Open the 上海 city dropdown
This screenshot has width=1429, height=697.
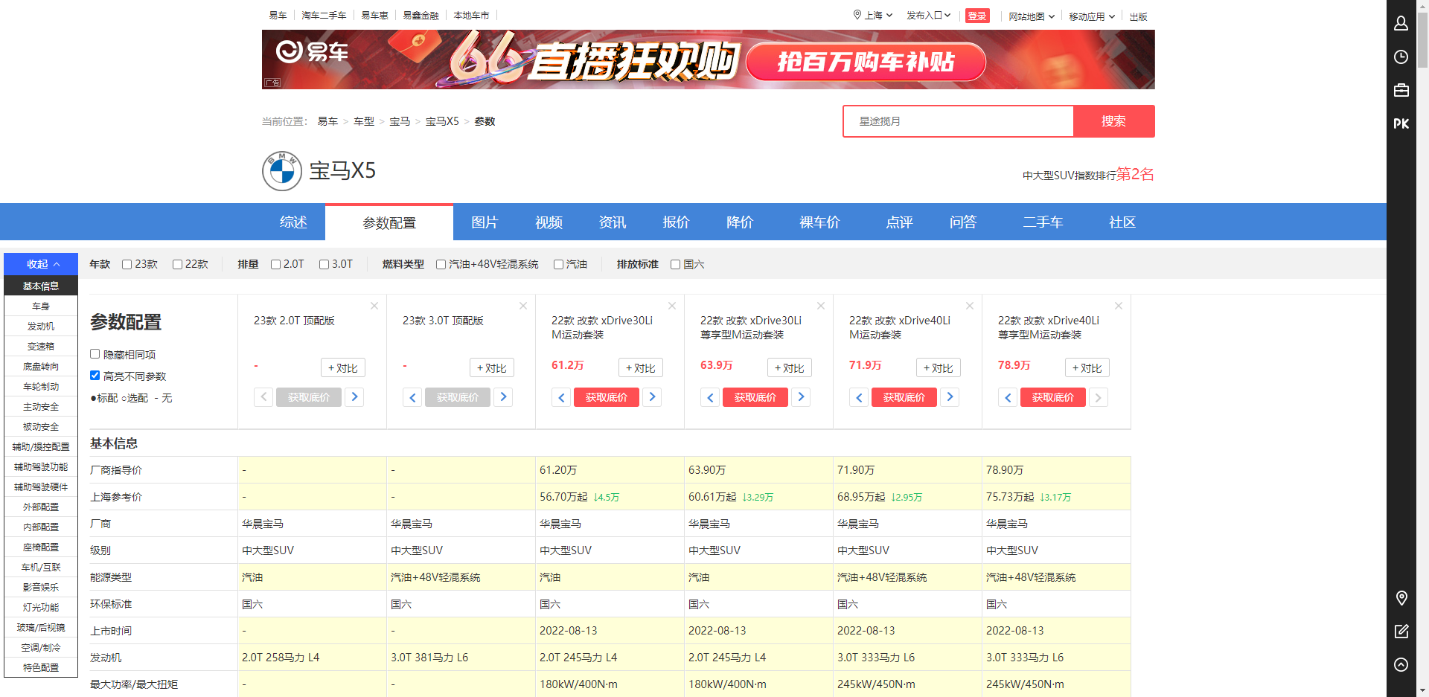[873, 16]
